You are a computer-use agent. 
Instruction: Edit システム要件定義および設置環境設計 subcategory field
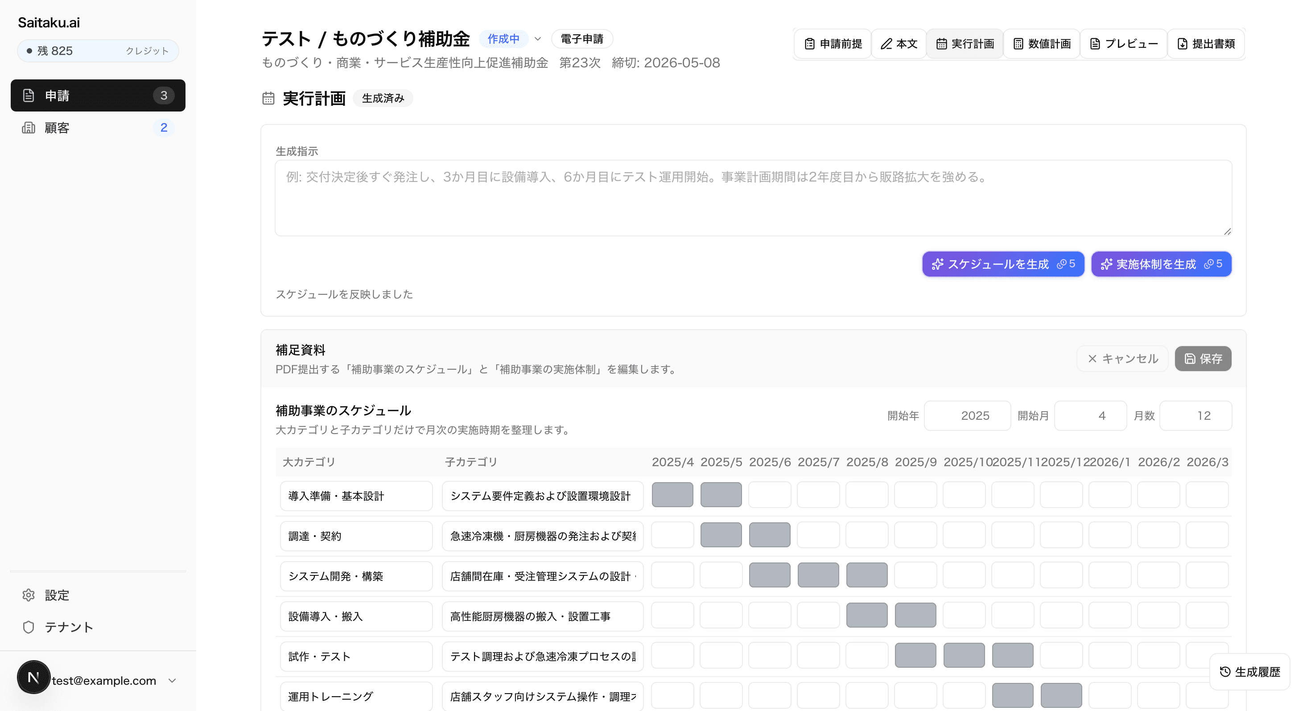tap(543, 496)
